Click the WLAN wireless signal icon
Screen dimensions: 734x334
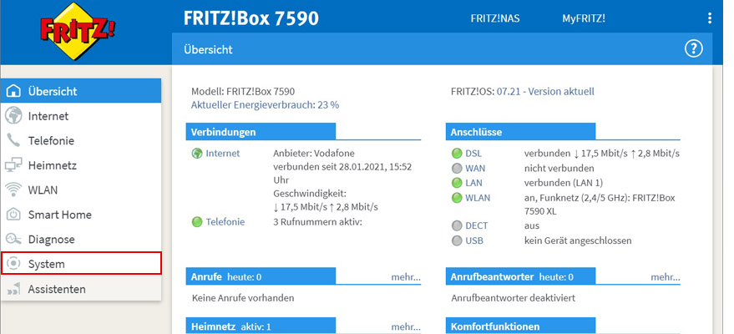[13, 190]
